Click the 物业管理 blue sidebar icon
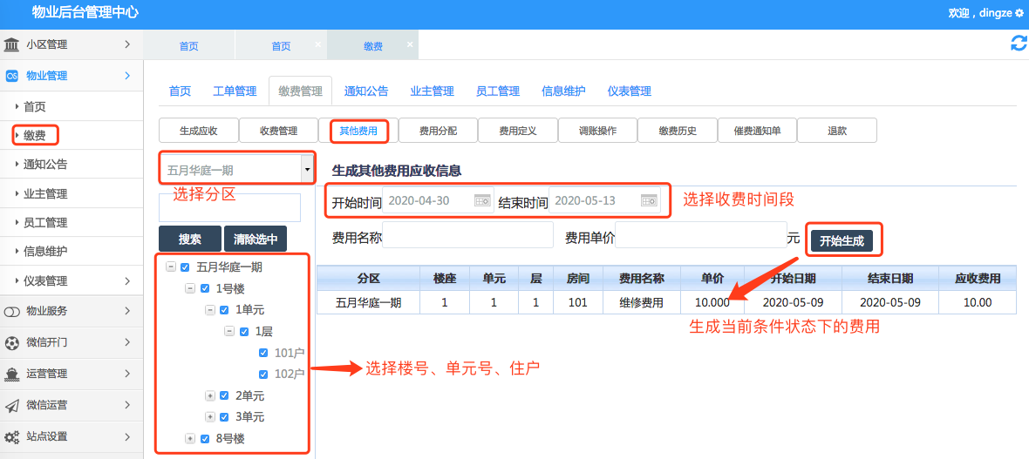1029x459 pixels. [12, 76]
